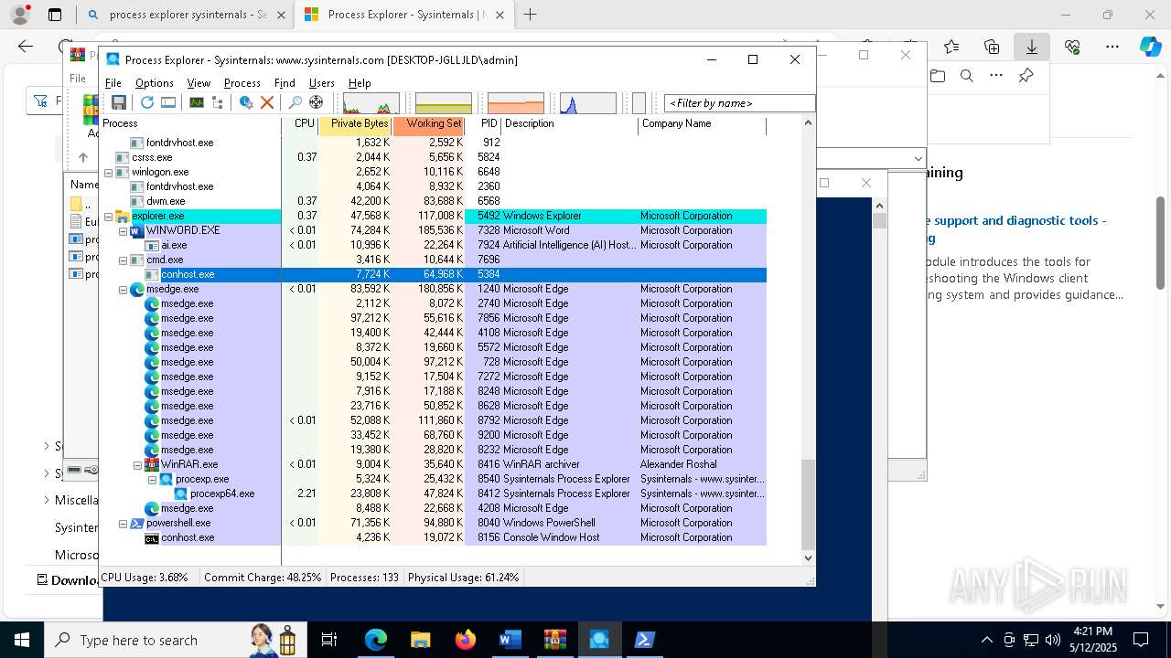Open a new browser tab with plus button
The width and height of the screenshot is (1171, 658).
click(x=530, y=15)
